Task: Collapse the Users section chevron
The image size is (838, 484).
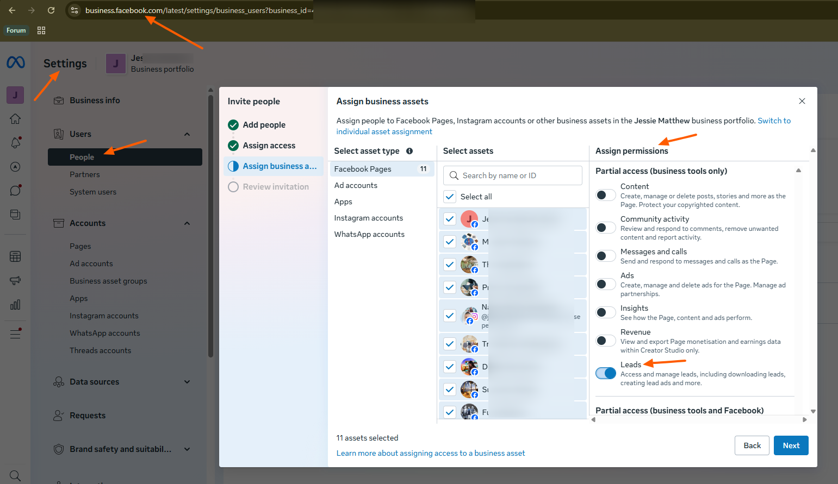Action: [187, 134]
